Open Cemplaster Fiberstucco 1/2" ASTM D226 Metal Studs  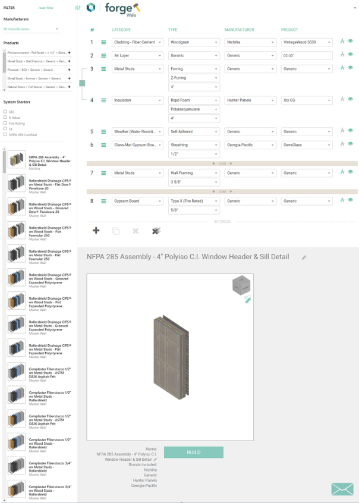[x=40, y=373]
